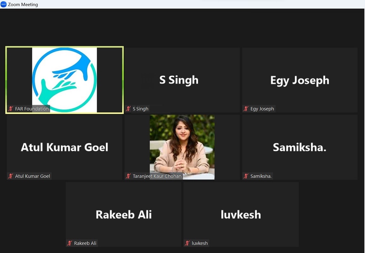Select the Samiksha. participant tile
The height and width of the screenshot is (253, 365).
[300, 147]
